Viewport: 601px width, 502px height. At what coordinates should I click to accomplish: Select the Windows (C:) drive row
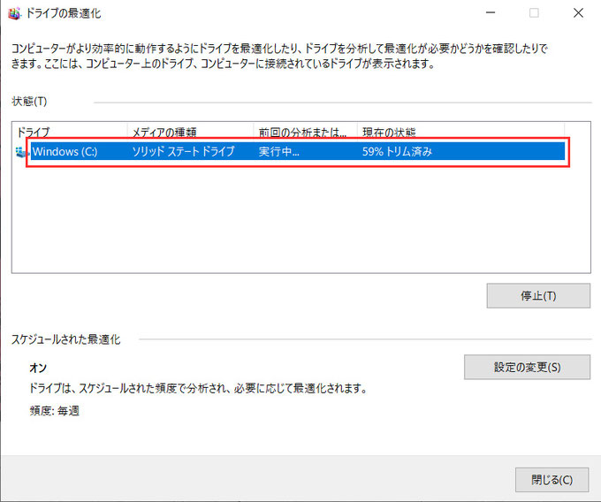pos(298,151)
